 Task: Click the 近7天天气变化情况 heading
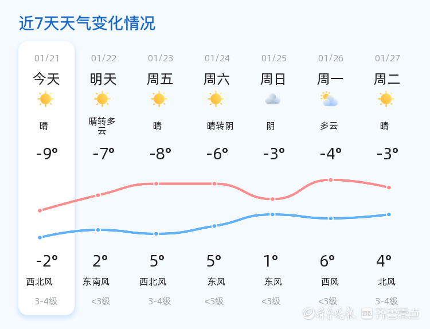[x=87, y=23]
